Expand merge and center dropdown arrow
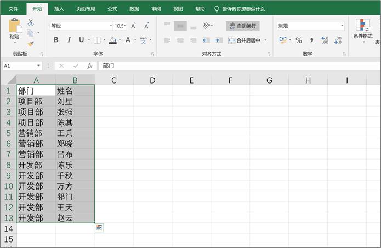Viewport: 381px width, 248px height. click(x=265, y=40)
